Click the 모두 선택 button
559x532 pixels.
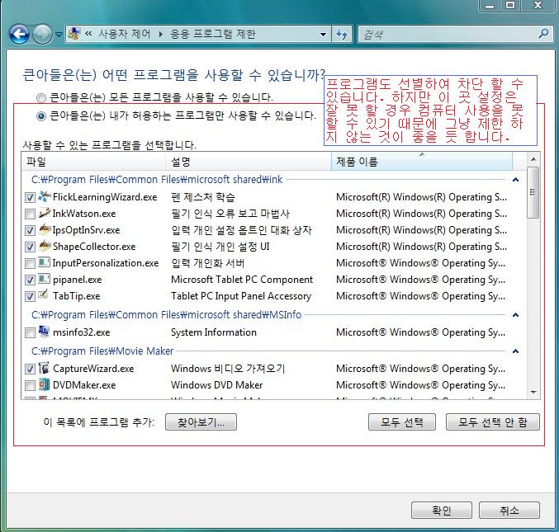(402, 422)
